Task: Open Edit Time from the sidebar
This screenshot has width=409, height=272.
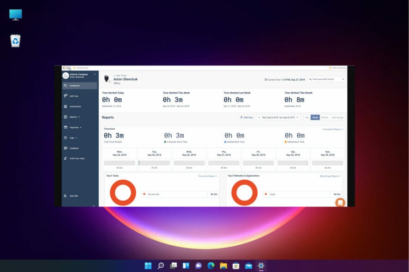Action: (74, 96)
